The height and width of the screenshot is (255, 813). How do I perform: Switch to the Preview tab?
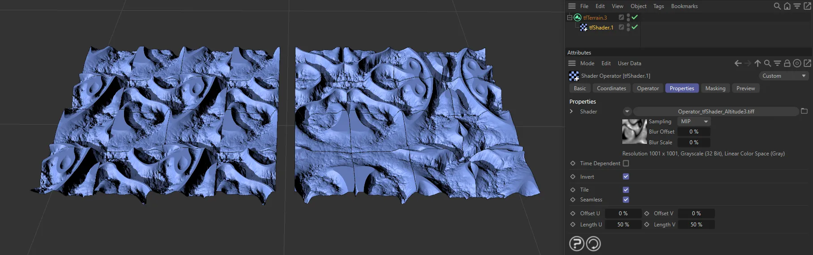point(745,88)
